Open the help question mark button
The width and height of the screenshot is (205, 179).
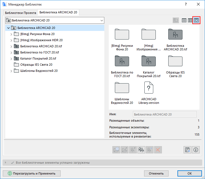[186, 4]
